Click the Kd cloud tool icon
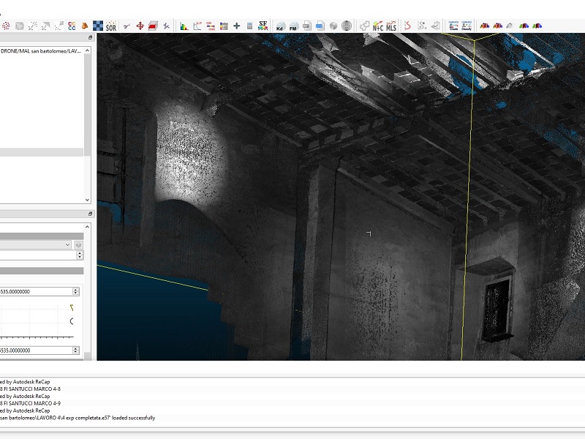This screenshot has height=439, width=585. point(280,26)
